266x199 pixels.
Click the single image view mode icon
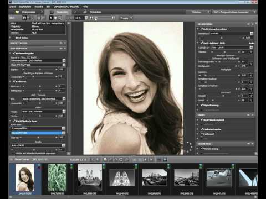pos(24,18)
